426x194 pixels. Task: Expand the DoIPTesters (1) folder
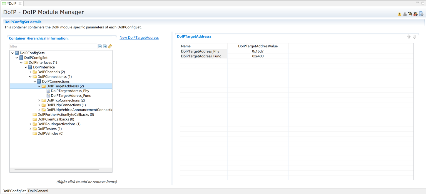tap(30, 129)
